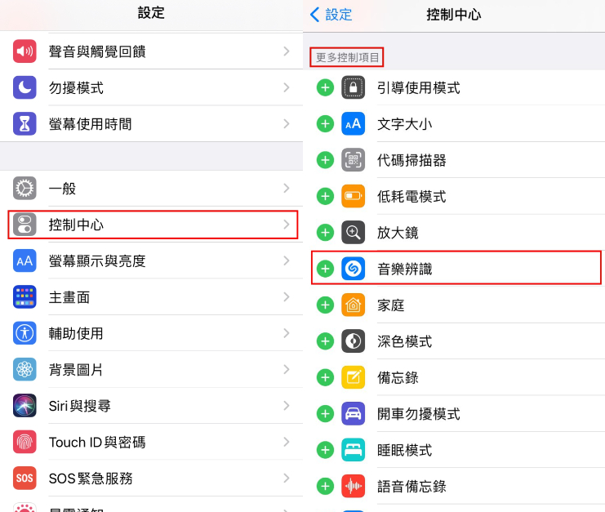Tap the Siri icon in settings list
605x512 pixels.
(x=24, y=406)
